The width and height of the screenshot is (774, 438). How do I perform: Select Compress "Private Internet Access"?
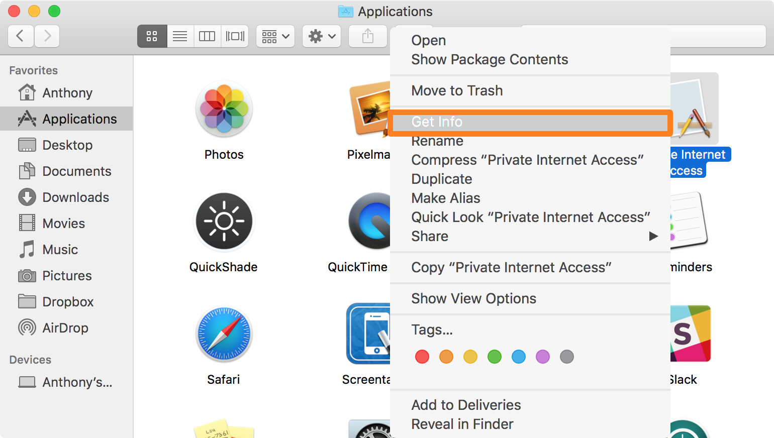527,160
